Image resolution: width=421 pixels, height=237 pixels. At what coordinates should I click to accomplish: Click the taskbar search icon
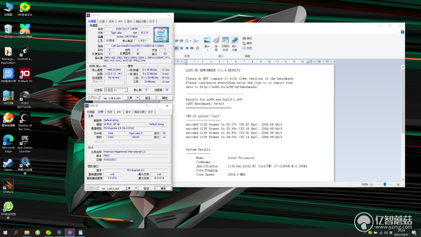[16, 232]
